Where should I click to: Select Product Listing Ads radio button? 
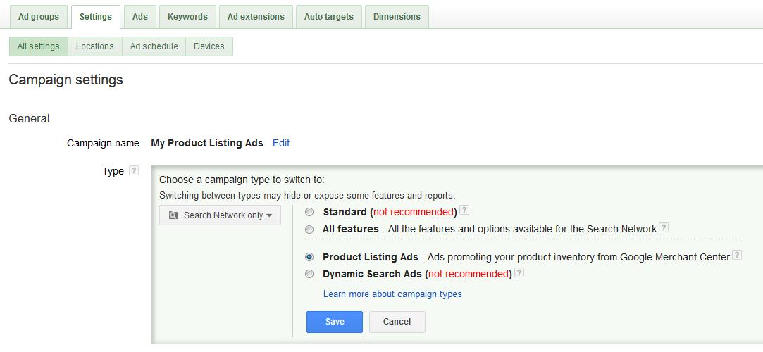(309, 257)
